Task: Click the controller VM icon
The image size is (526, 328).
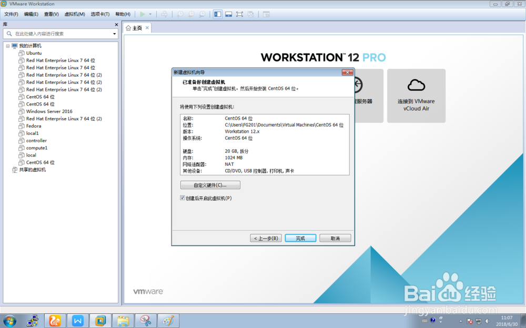Action: (x=22, y=141)
